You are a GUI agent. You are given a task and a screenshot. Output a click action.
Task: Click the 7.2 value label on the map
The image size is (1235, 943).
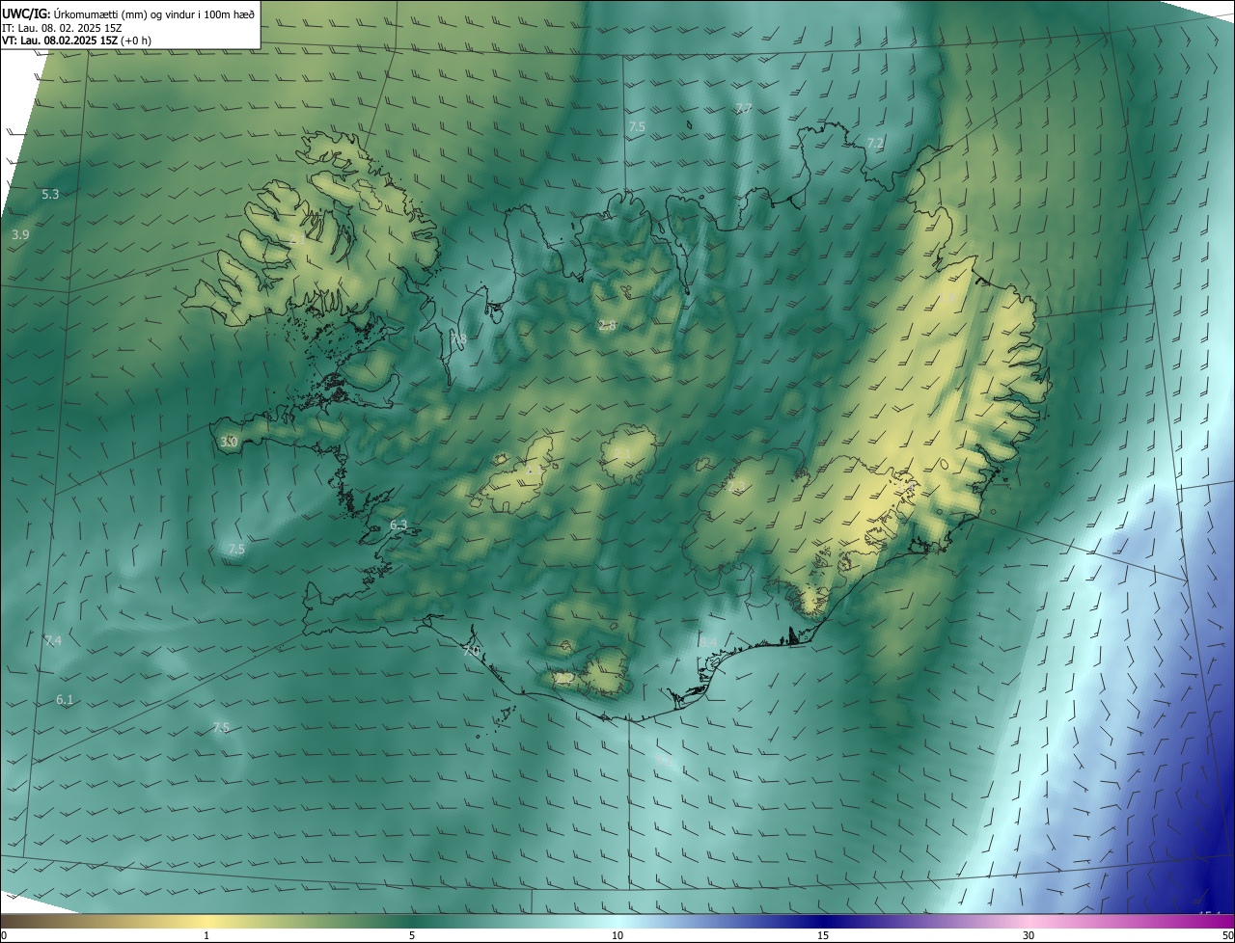point(875,144)
